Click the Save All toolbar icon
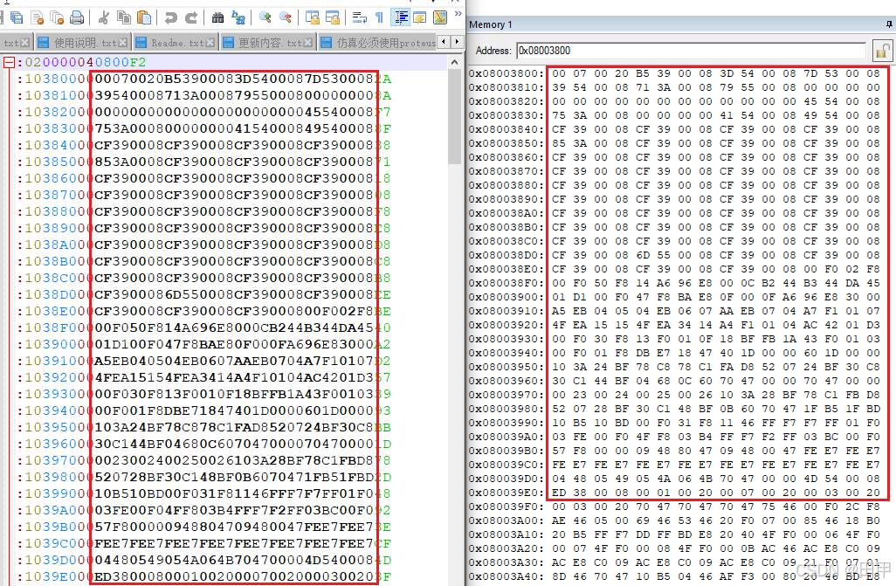 [17, 17]
